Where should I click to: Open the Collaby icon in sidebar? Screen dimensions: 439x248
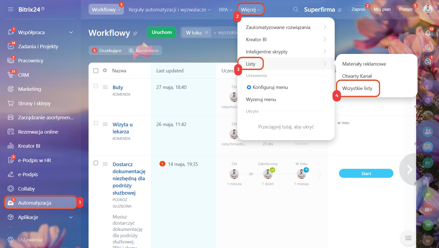[x=11, y=189]
